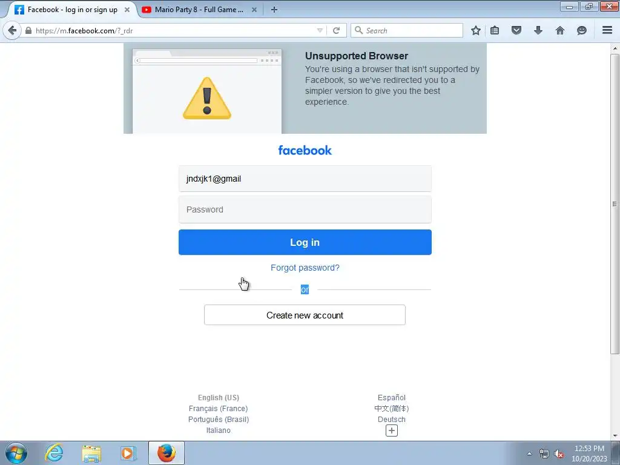Save page to Pocket icon
Viewport: 620px width, 465px height.
coord(516,30)
